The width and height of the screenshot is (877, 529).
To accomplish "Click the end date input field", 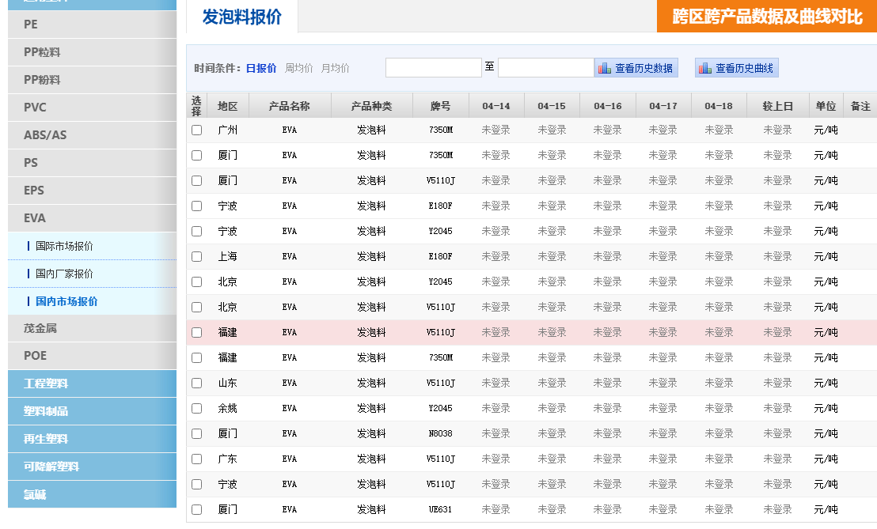I will click(545, 68).
